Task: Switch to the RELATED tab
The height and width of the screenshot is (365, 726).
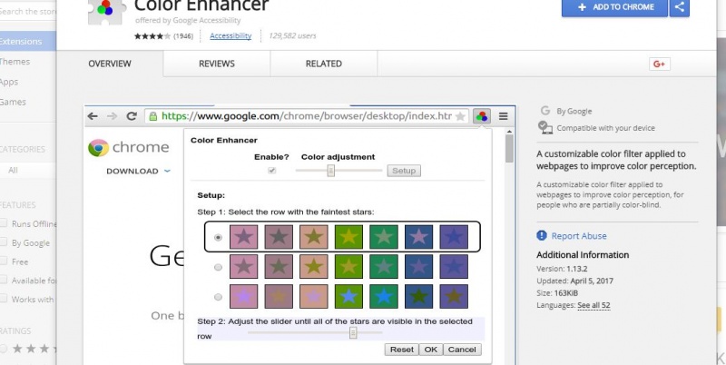Action: click(324, 64)
